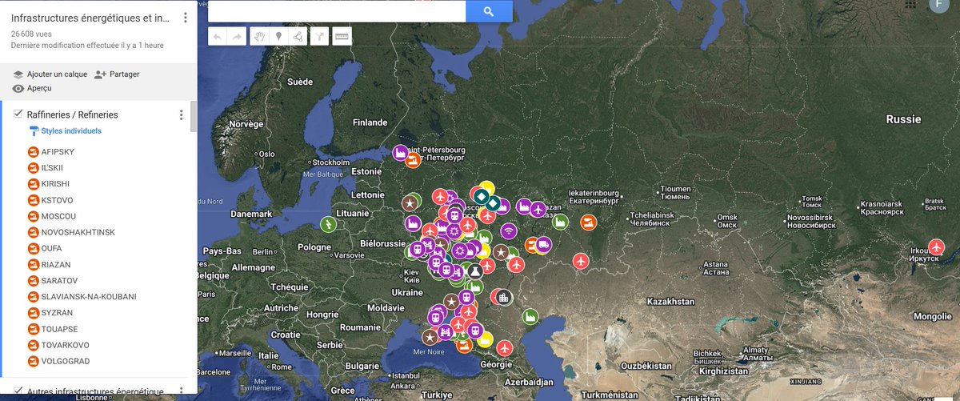960x401 pixels.
Task: Click the dark building marker north of Caspian
Action: pos(504,298)
